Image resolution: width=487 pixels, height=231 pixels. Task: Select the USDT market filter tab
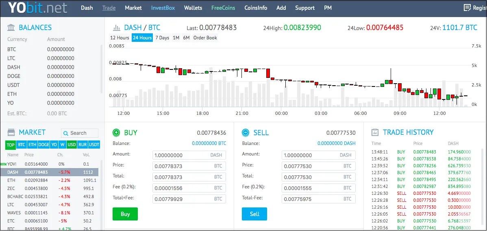point(94,145)
